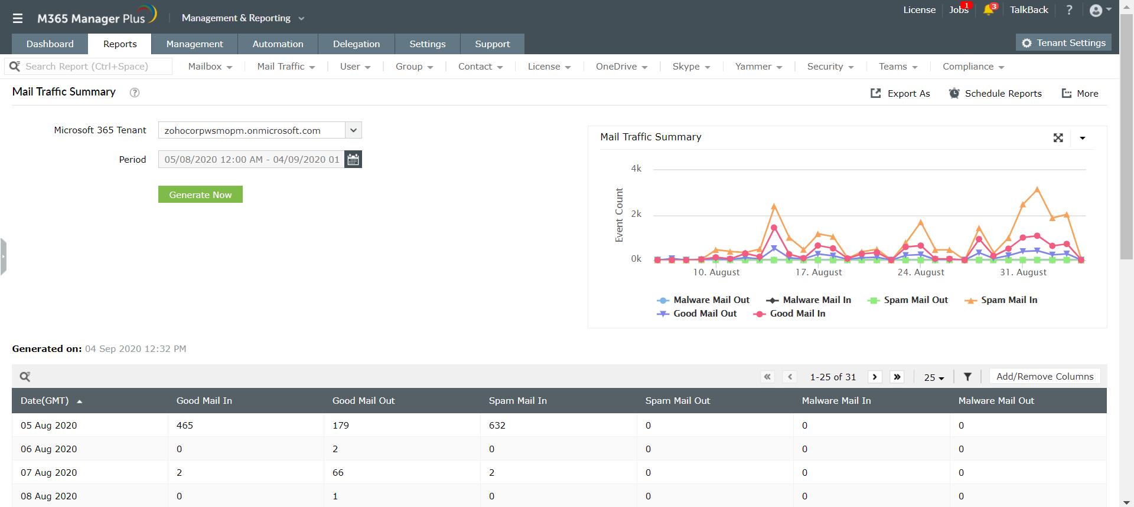This screenshot has width=1134, height=507.
Task: Go to the last page of results
Action: pos(897,377)
